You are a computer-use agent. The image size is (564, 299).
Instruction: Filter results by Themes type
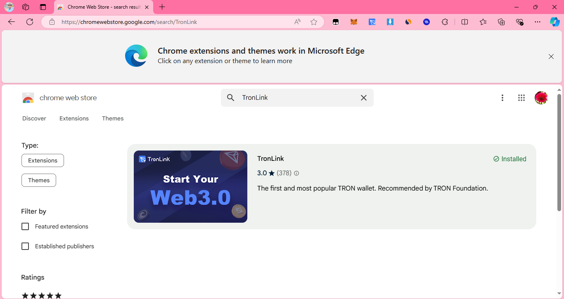click(39, 180)
